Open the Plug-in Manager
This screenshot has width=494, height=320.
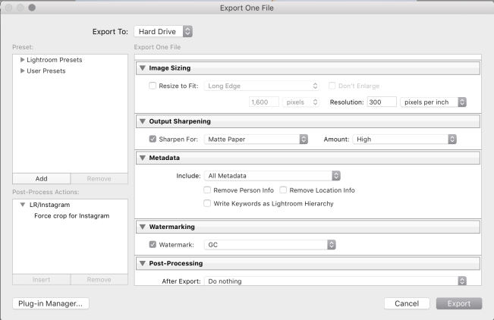[51, 303]
